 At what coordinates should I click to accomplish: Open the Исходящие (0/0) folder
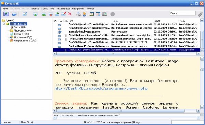(23, 37)
